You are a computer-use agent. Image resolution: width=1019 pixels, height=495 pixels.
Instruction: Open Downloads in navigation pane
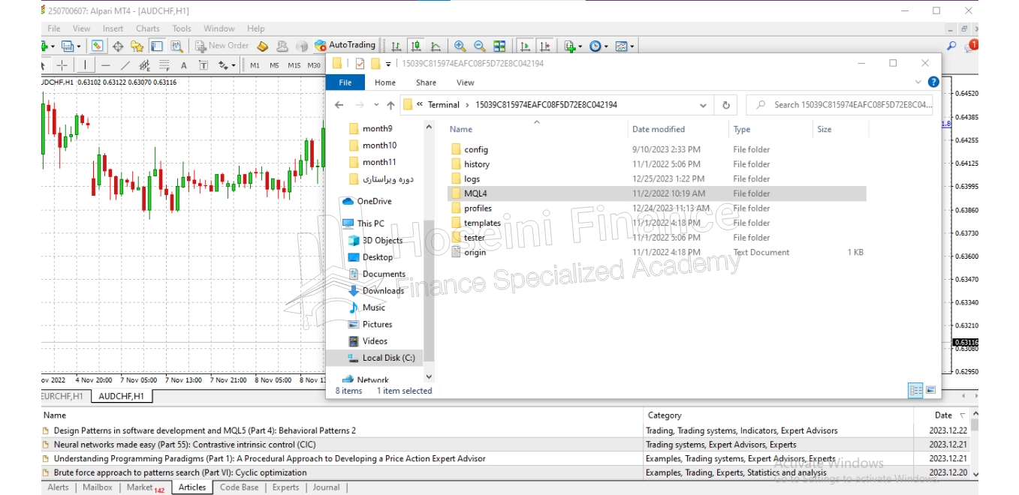point(383,291)
